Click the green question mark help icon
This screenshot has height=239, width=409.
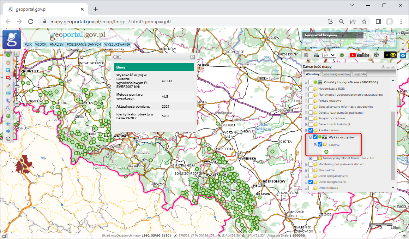[x=342, y=55]
